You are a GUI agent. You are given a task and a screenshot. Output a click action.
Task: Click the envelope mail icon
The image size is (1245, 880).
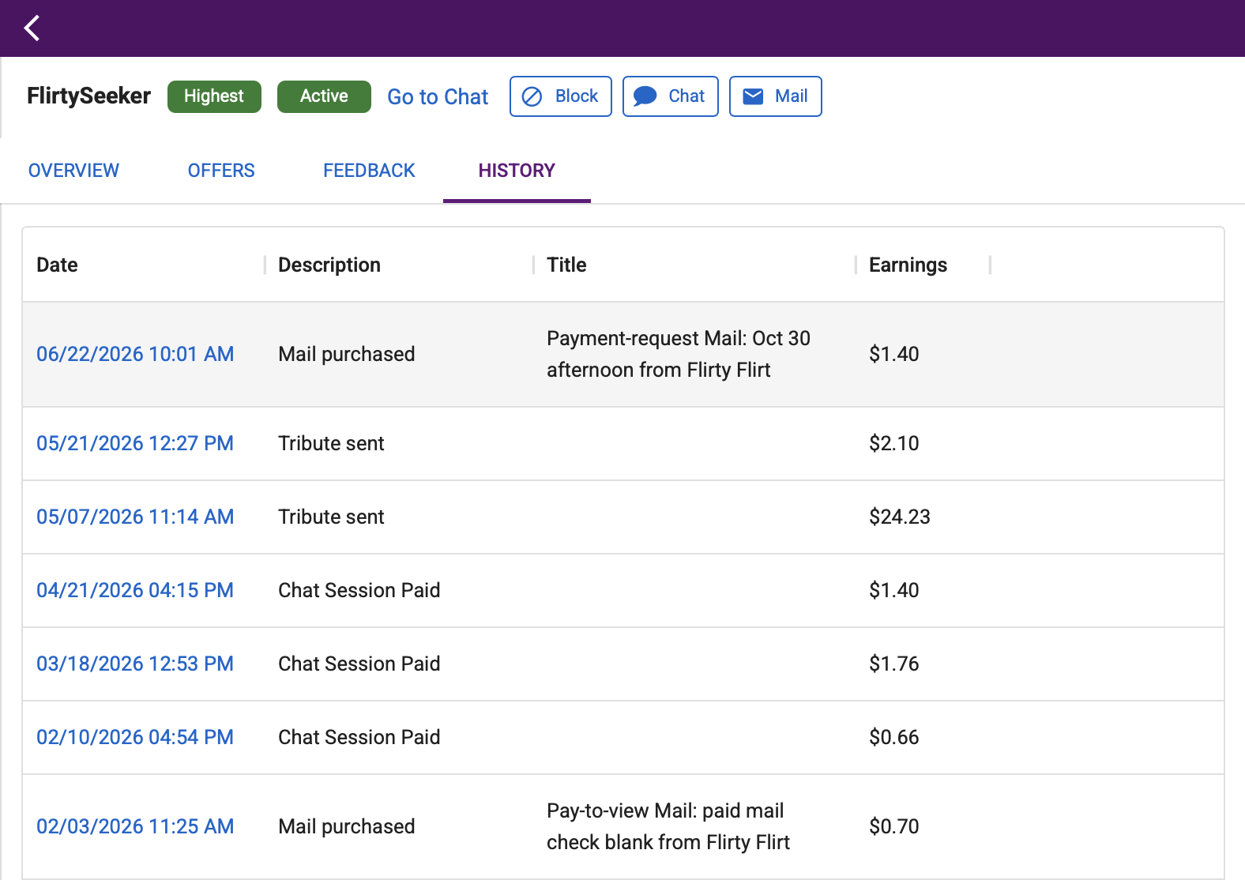(x=754, y=96)
